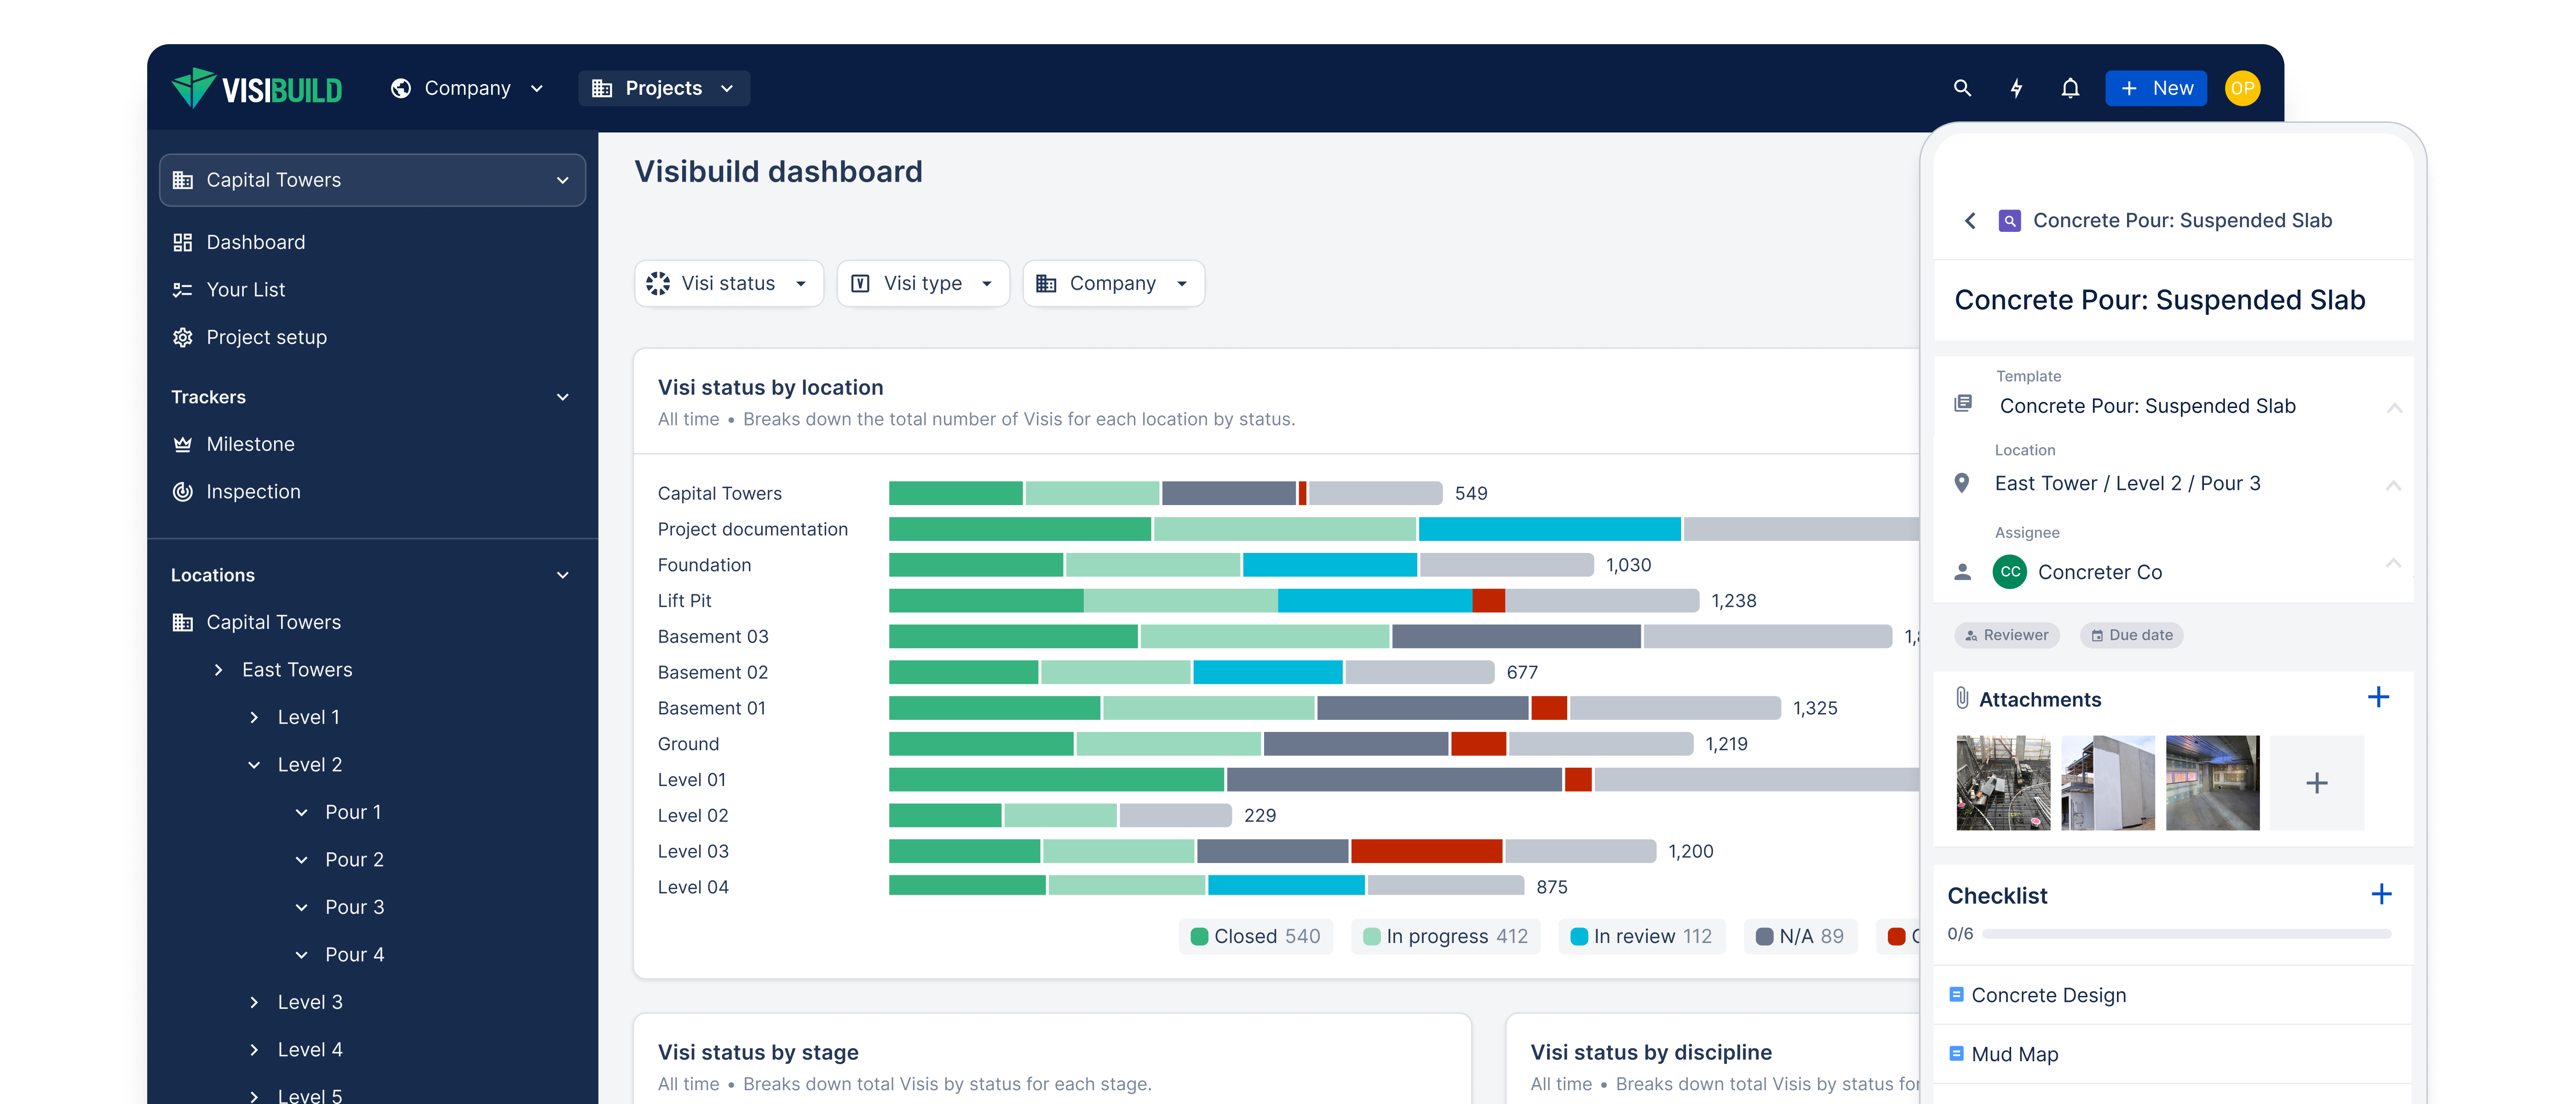The width and height of the screenshot is (2576, 1104).
Task: Open the search magnifying glass icon
Action: click(1962, 88)
